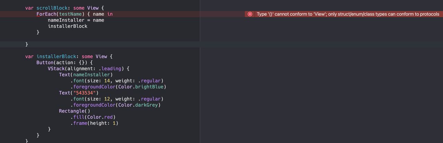This screenshot has width=443, height=143.
Task: Click 'Text(nameInstaller)' line
Action: click(x=86, y=74)
